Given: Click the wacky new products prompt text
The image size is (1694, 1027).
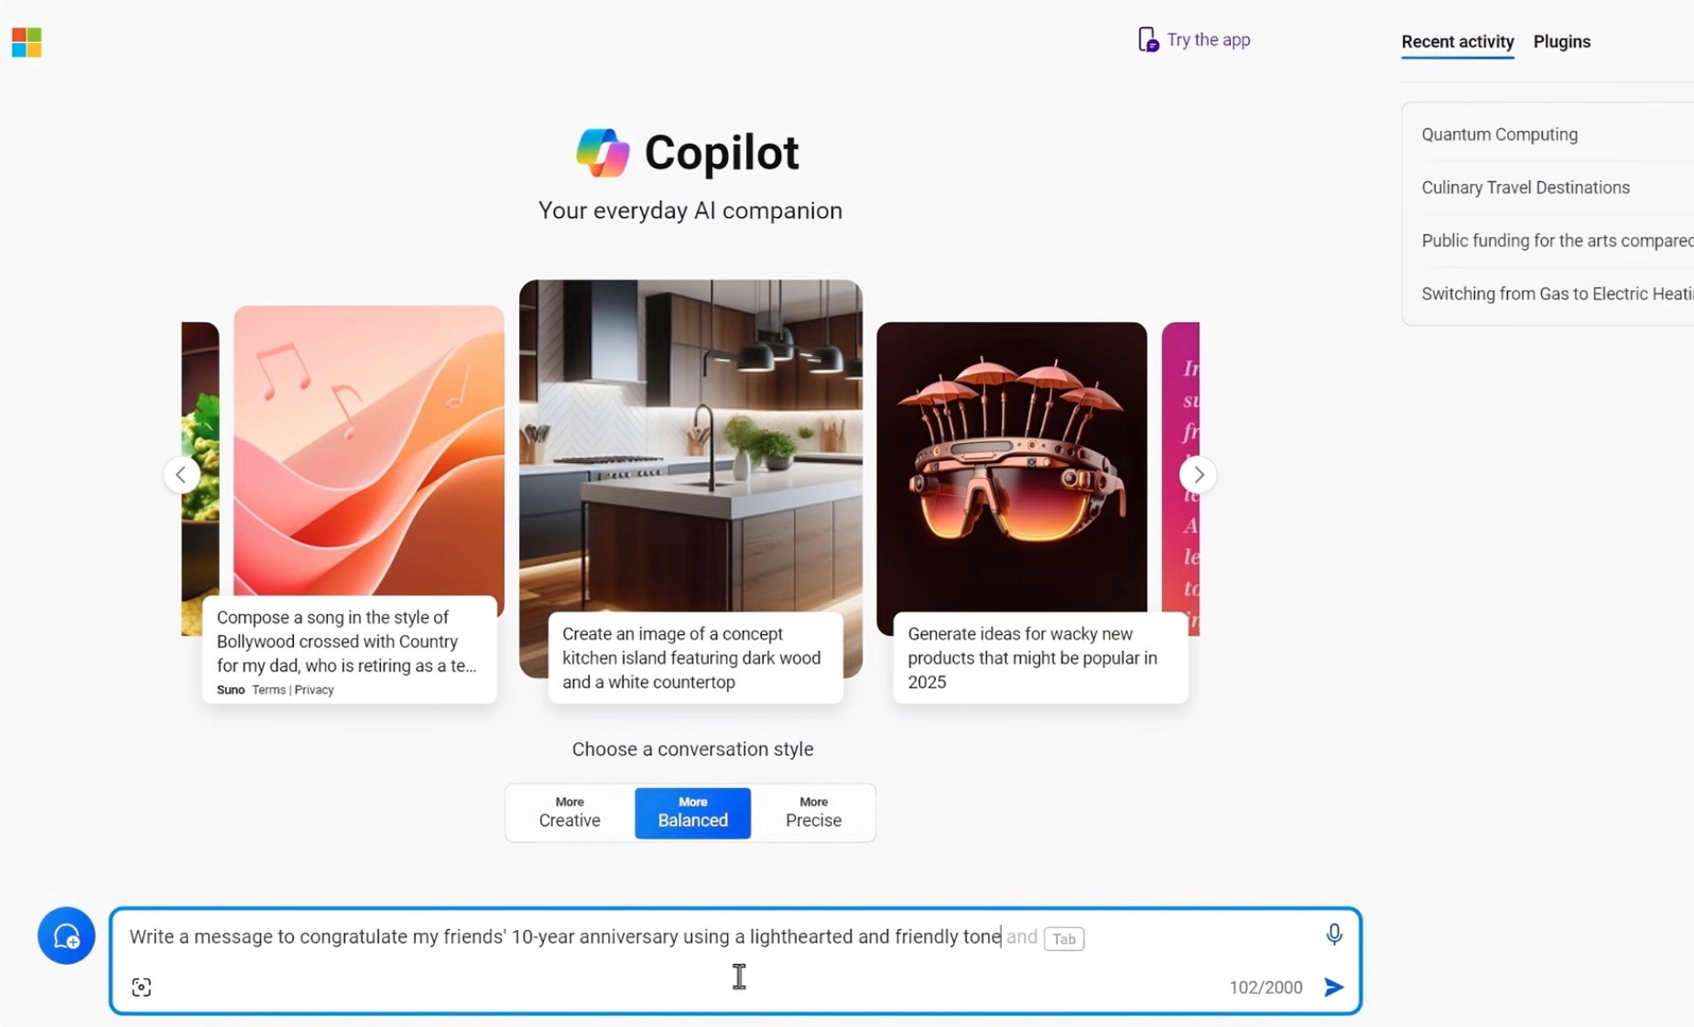Looking at the screenshot, I should click(x=1032, y=657).
